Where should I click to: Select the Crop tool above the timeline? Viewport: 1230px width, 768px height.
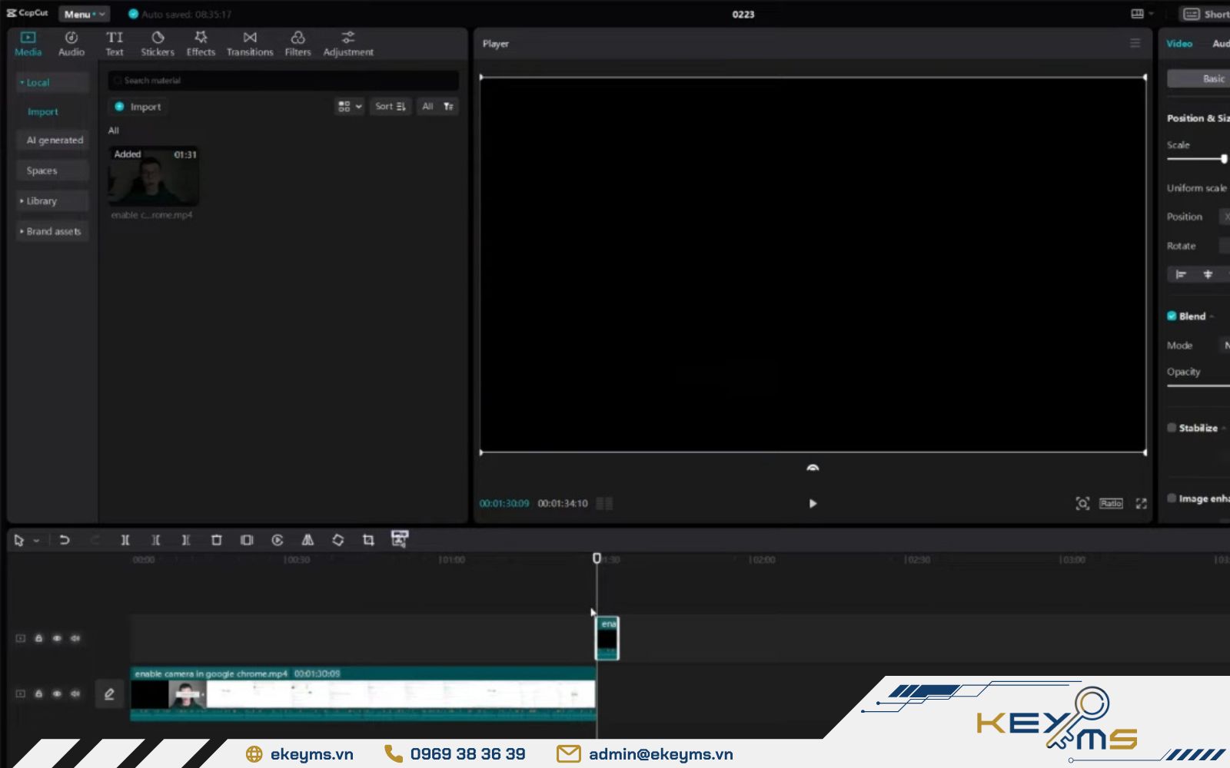pos(368,540)
